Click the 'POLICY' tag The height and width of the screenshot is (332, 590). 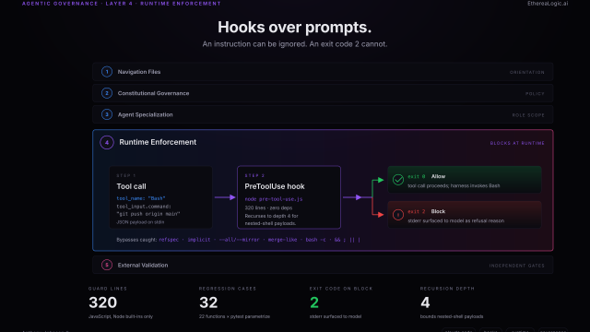535,94
